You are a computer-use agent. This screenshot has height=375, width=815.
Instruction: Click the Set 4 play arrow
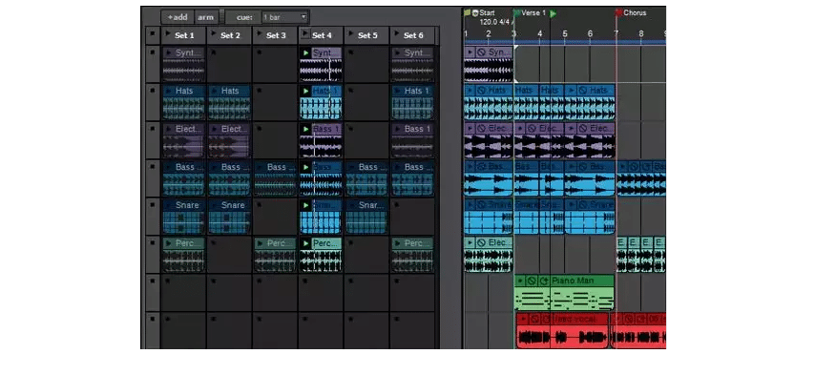point(304,34)
